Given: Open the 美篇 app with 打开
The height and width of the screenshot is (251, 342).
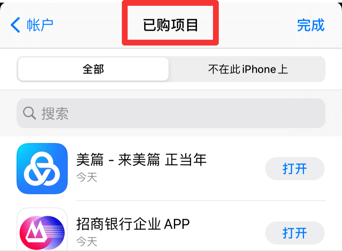Looking at the screenshot, I should pyautogui.click(x=295, y=169).
